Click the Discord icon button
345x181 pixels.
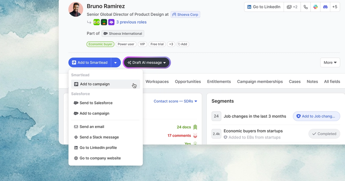tap(325, 7)
